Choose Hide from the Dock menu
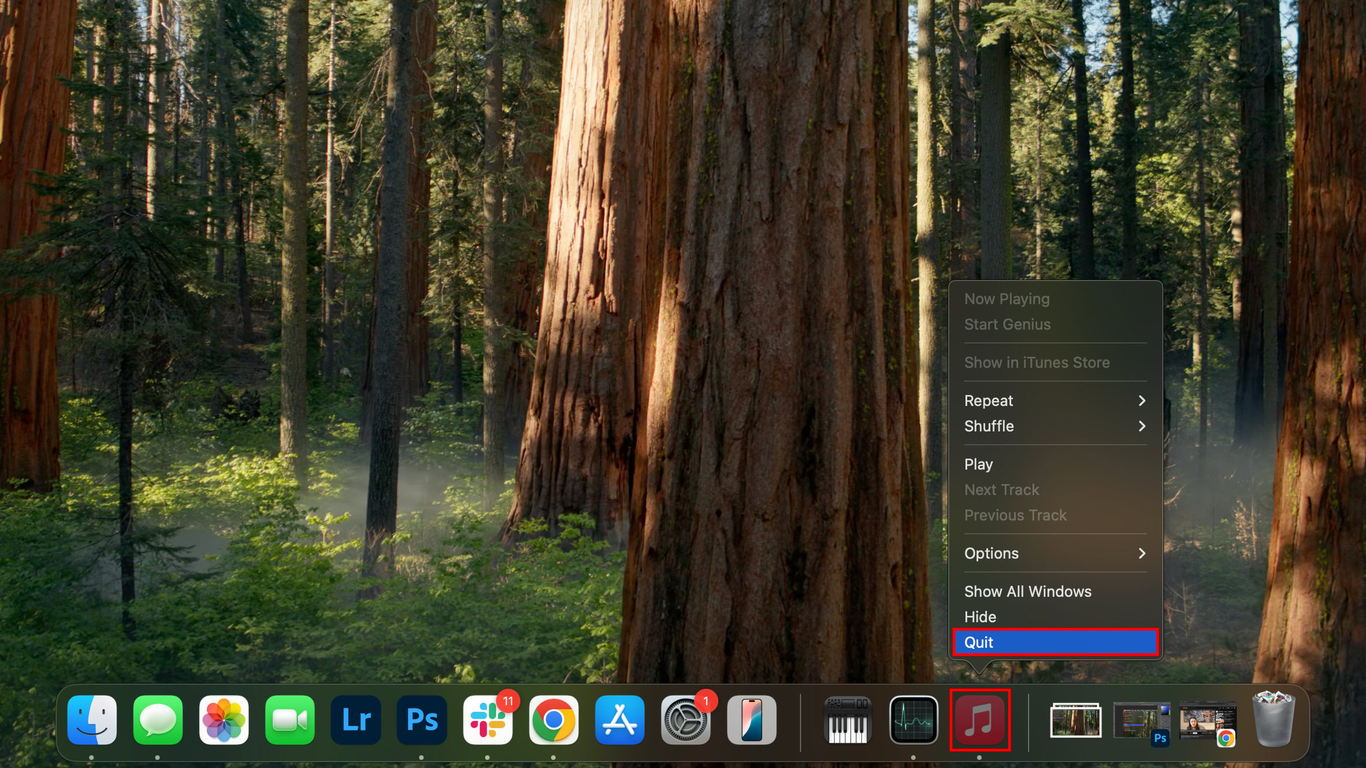Image resolution: width=1366 pixels, height=768 pixels. [x=1055, y=617]
